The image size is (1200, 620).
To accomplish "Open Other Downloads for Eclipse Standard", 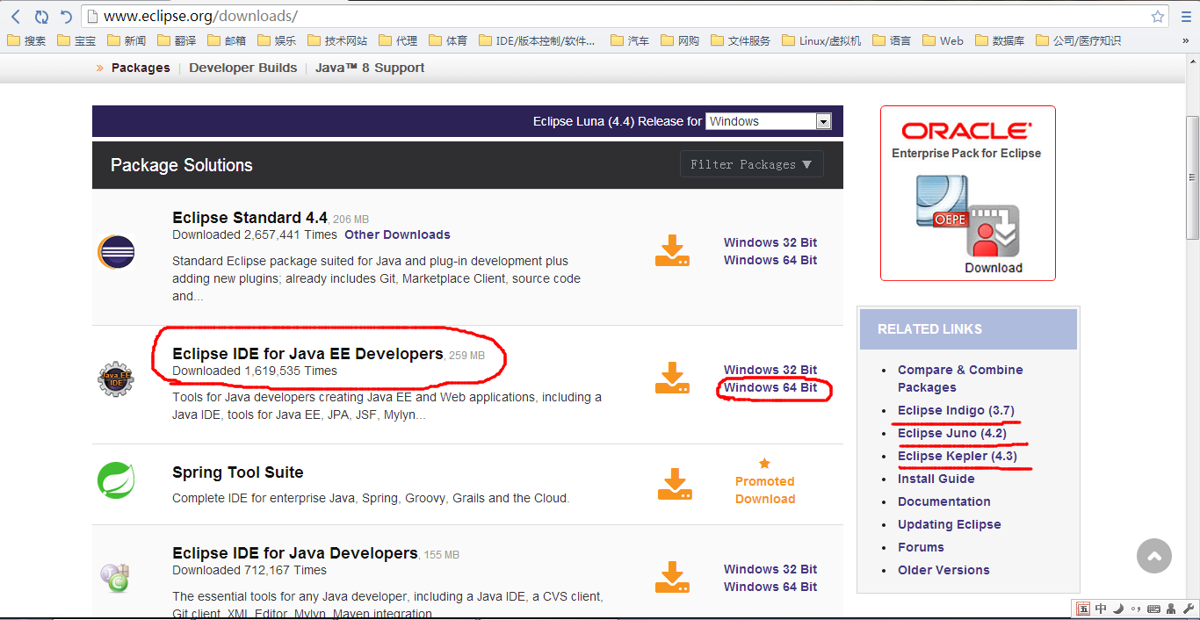I will click(x=397, y=234).
